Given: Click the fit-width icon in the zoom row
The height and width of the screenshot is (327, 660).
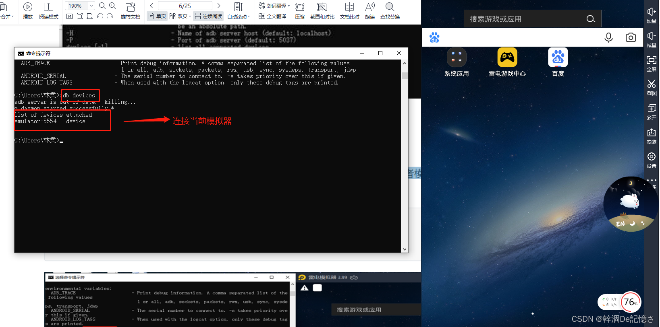Looking at the screenshot, I should point(89,16).
